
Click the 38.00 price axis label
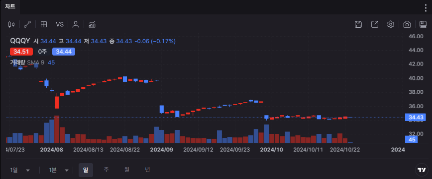coord(416,92)
